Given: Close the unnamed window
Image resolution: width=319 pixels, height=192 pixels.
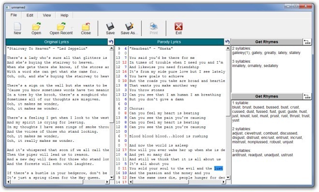Looking at the screenshot, I should click(305, 6).
